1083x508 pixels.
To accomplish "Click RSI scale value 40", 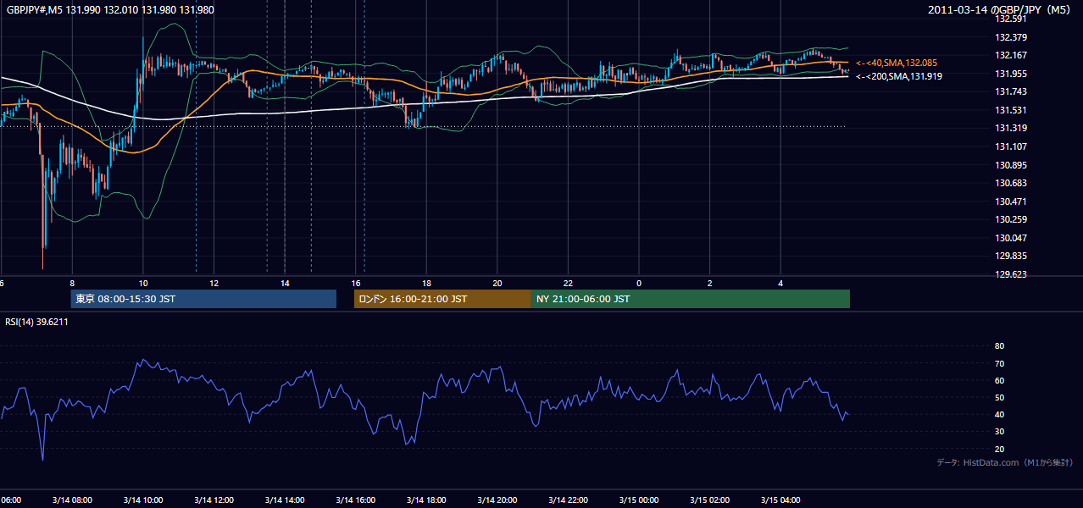I will click(x=999, y=414).
